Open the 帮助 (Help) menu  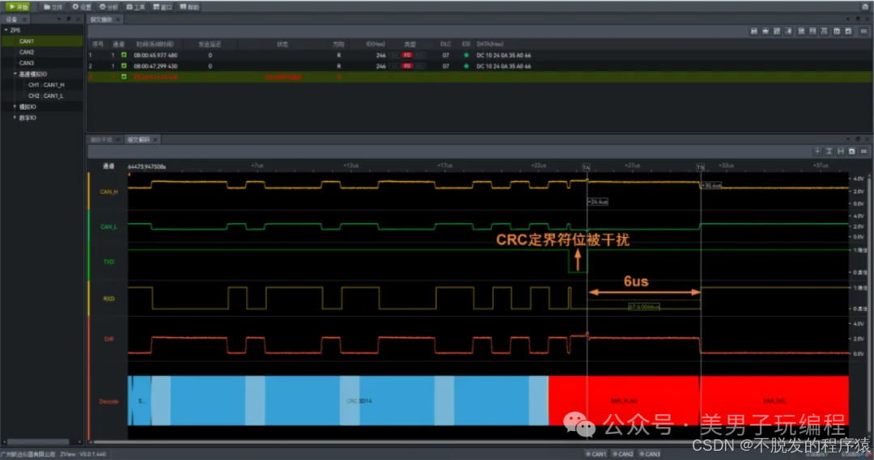click(x=189, y=6)
